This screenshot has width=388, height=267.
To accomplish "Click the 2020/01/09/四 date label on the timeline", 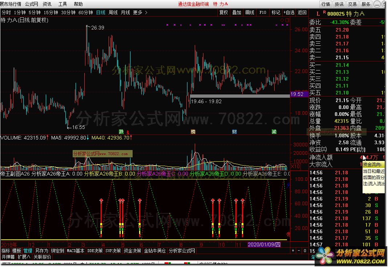I will [x=264, y=244].
